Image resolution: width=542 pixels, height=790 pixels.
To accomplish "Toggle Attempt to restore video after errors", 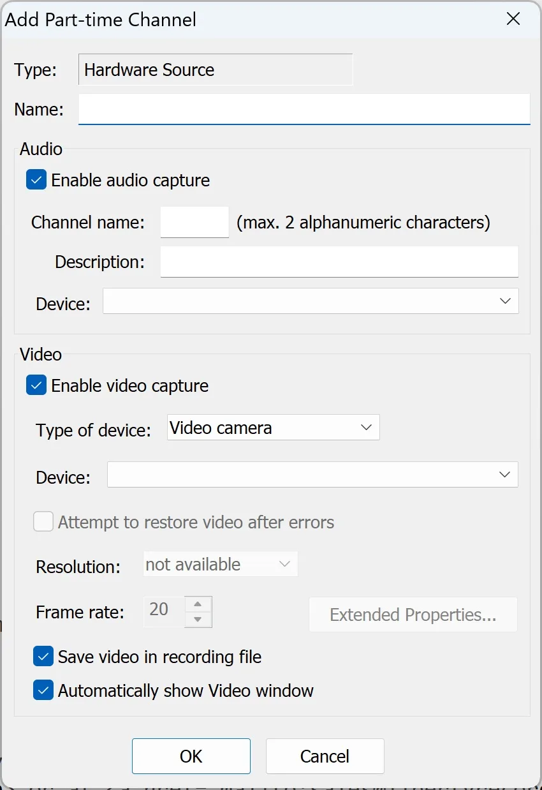I will point(43,522).
